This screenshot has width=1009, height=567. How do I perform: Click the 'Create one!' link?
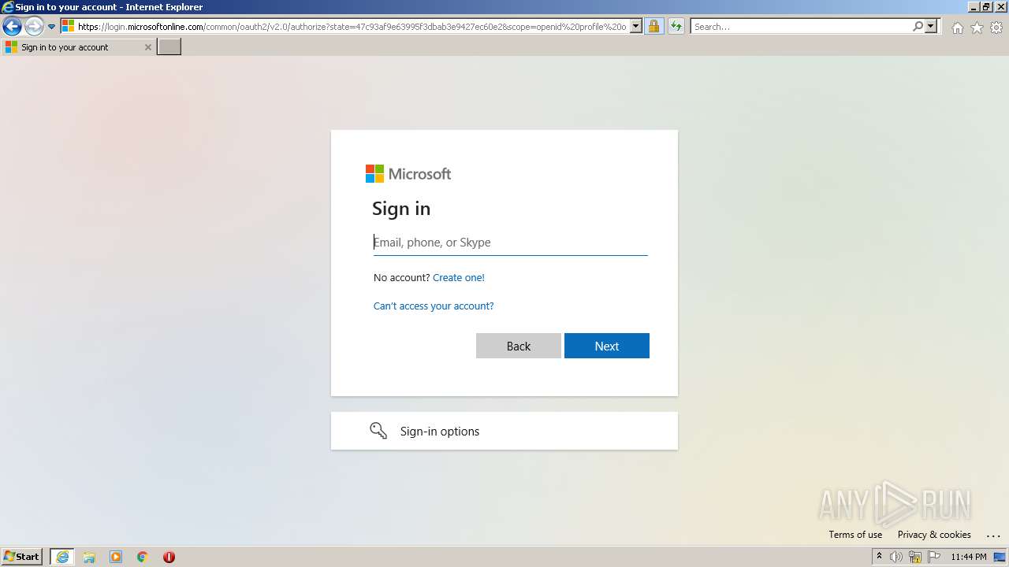click(459, 278)
